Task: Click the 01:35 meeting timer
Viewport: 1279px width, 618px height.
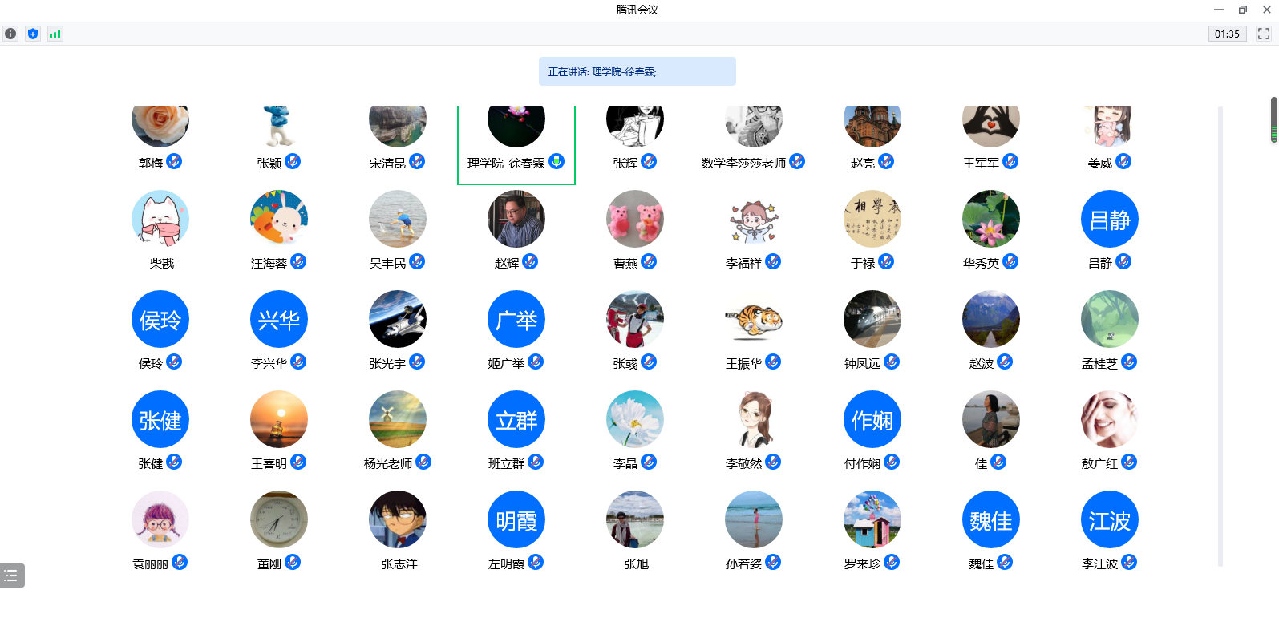Action: click(x=1227, y=34)
